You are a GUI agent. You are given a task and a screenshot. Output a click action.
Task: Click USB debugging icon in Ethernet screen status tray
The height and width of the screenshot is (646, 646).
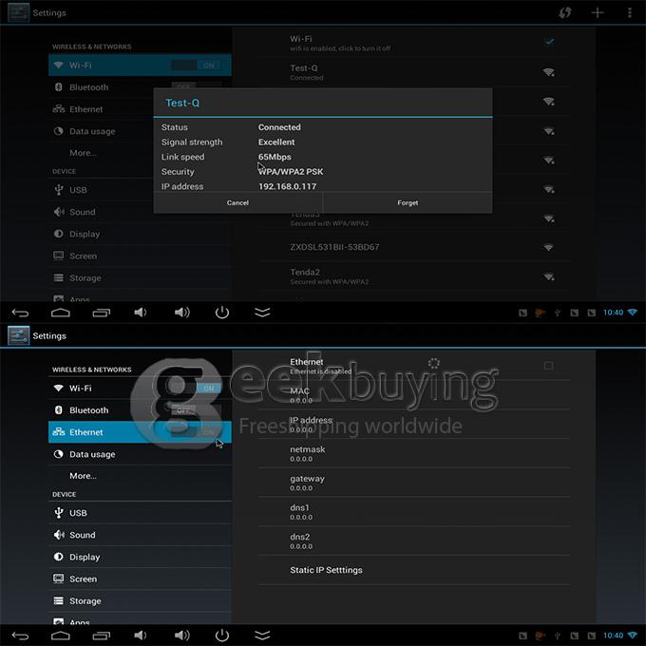pos(557,636)
